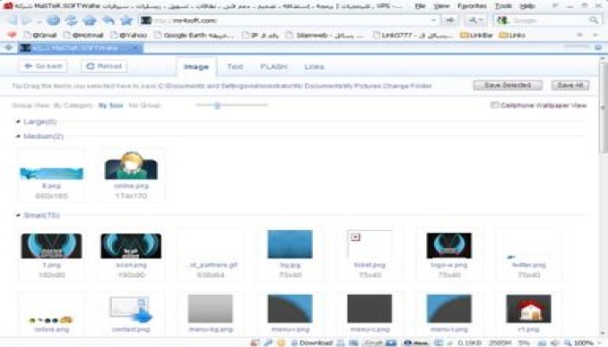This screenshot has height=347, width=608.
Task: Click the Reload button
Action: coord(104,66)
